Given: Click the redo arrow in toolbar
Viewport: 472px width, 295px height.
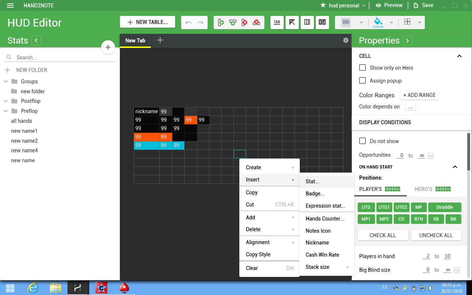Looking at the screenshot, I should coord(200,22).
